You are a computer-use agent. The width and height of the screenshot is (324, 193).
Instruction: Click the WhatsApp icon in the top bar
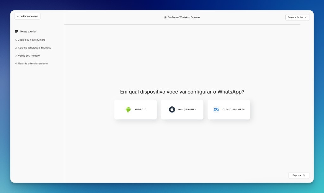pos(165,17)
